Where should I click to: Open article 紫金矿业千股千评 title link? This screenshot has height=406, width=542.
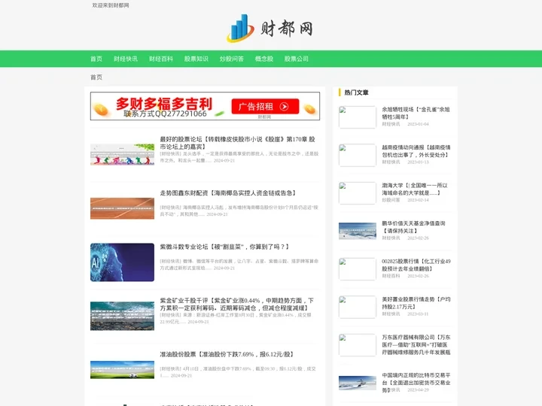[x=237, y=304]
